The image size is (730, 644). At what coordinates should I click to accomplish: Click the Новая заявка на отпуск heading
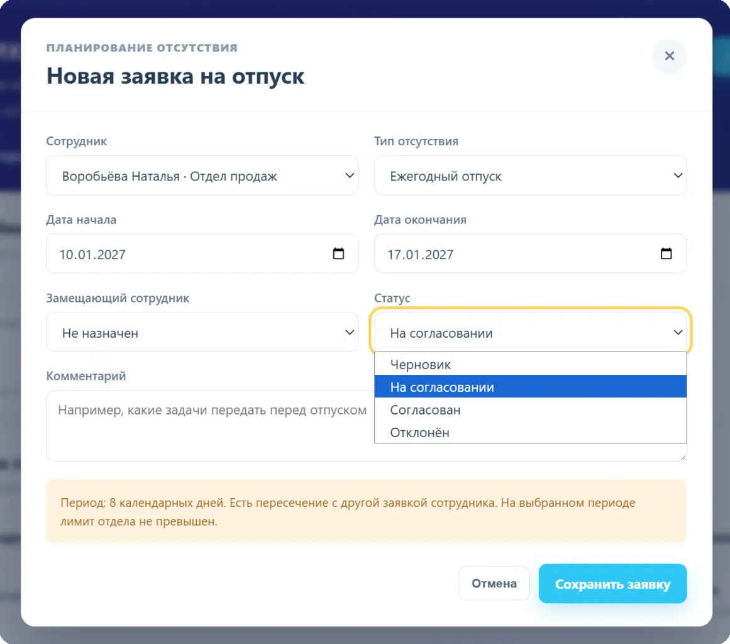click(175, 76)
